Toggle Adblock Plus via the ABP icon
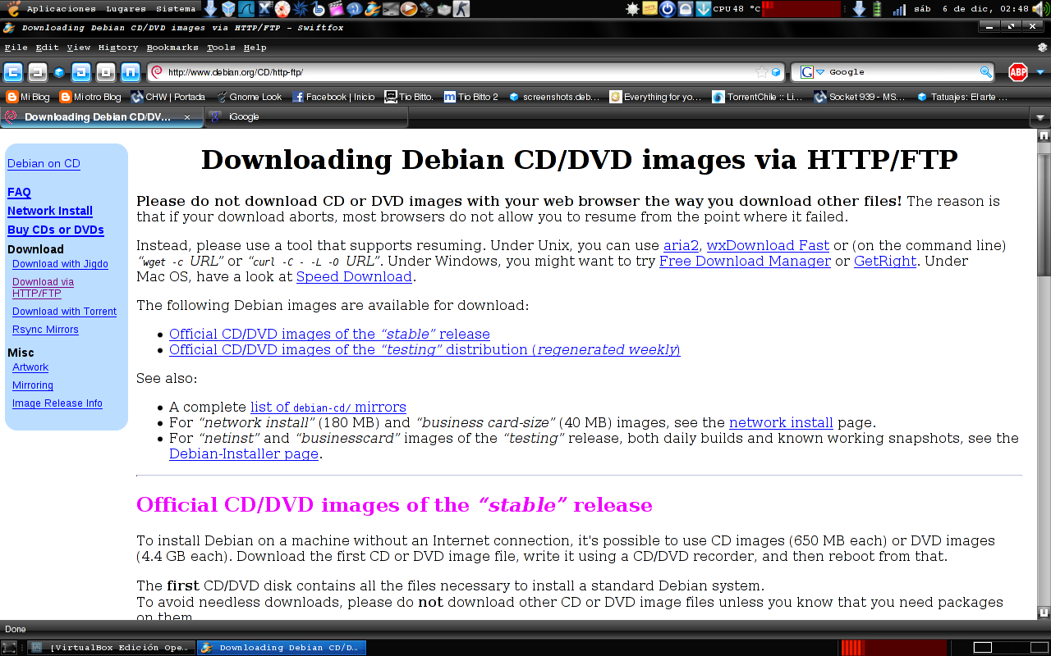 pos(1017,71)
